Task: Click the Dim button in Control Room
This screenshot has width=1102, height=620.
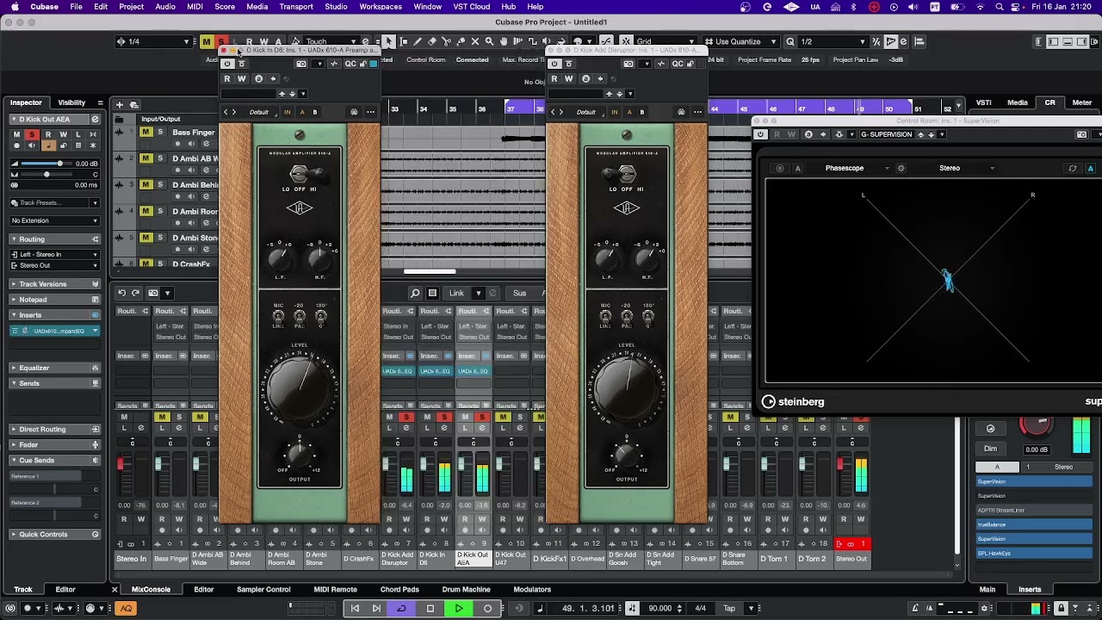Action: [990, 449]
